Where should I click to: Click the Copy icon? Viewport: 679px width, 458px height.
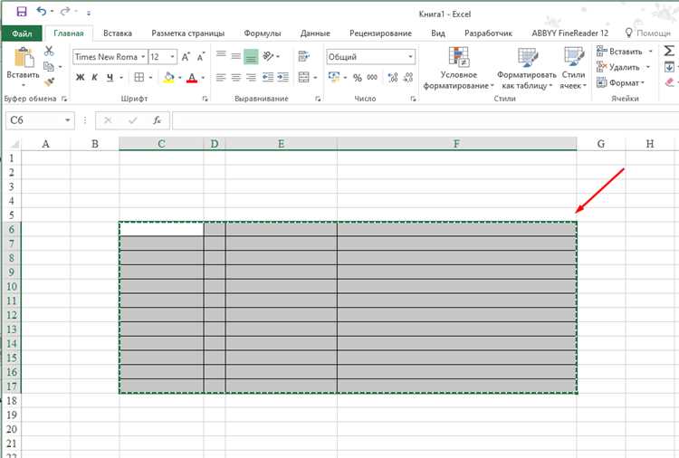pos(49,66)
